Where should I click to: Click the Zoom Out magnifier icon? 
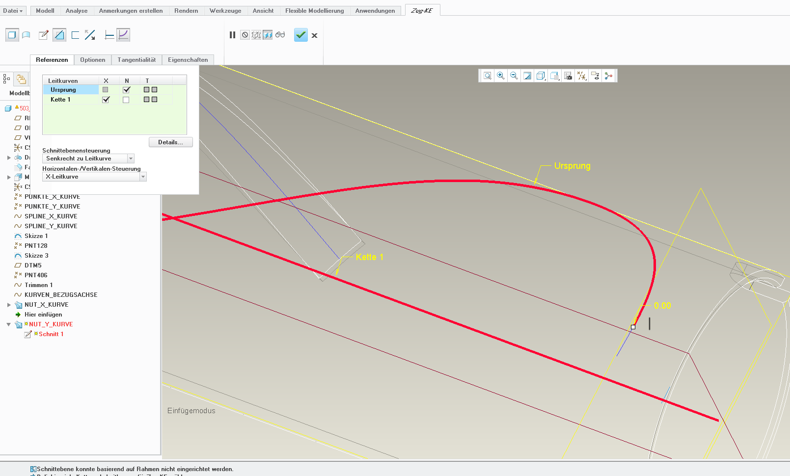[x=514, y=76]
